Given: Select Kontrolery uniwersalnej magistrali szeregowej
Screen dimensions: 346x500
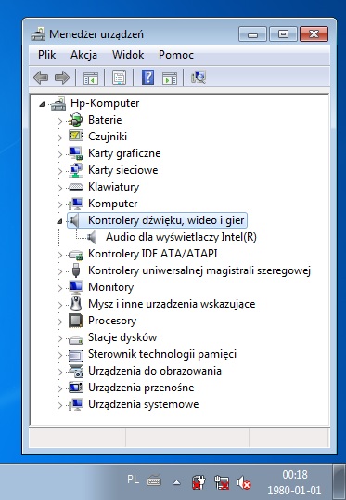Looking at the screenshot, I should tap(199, 270).
